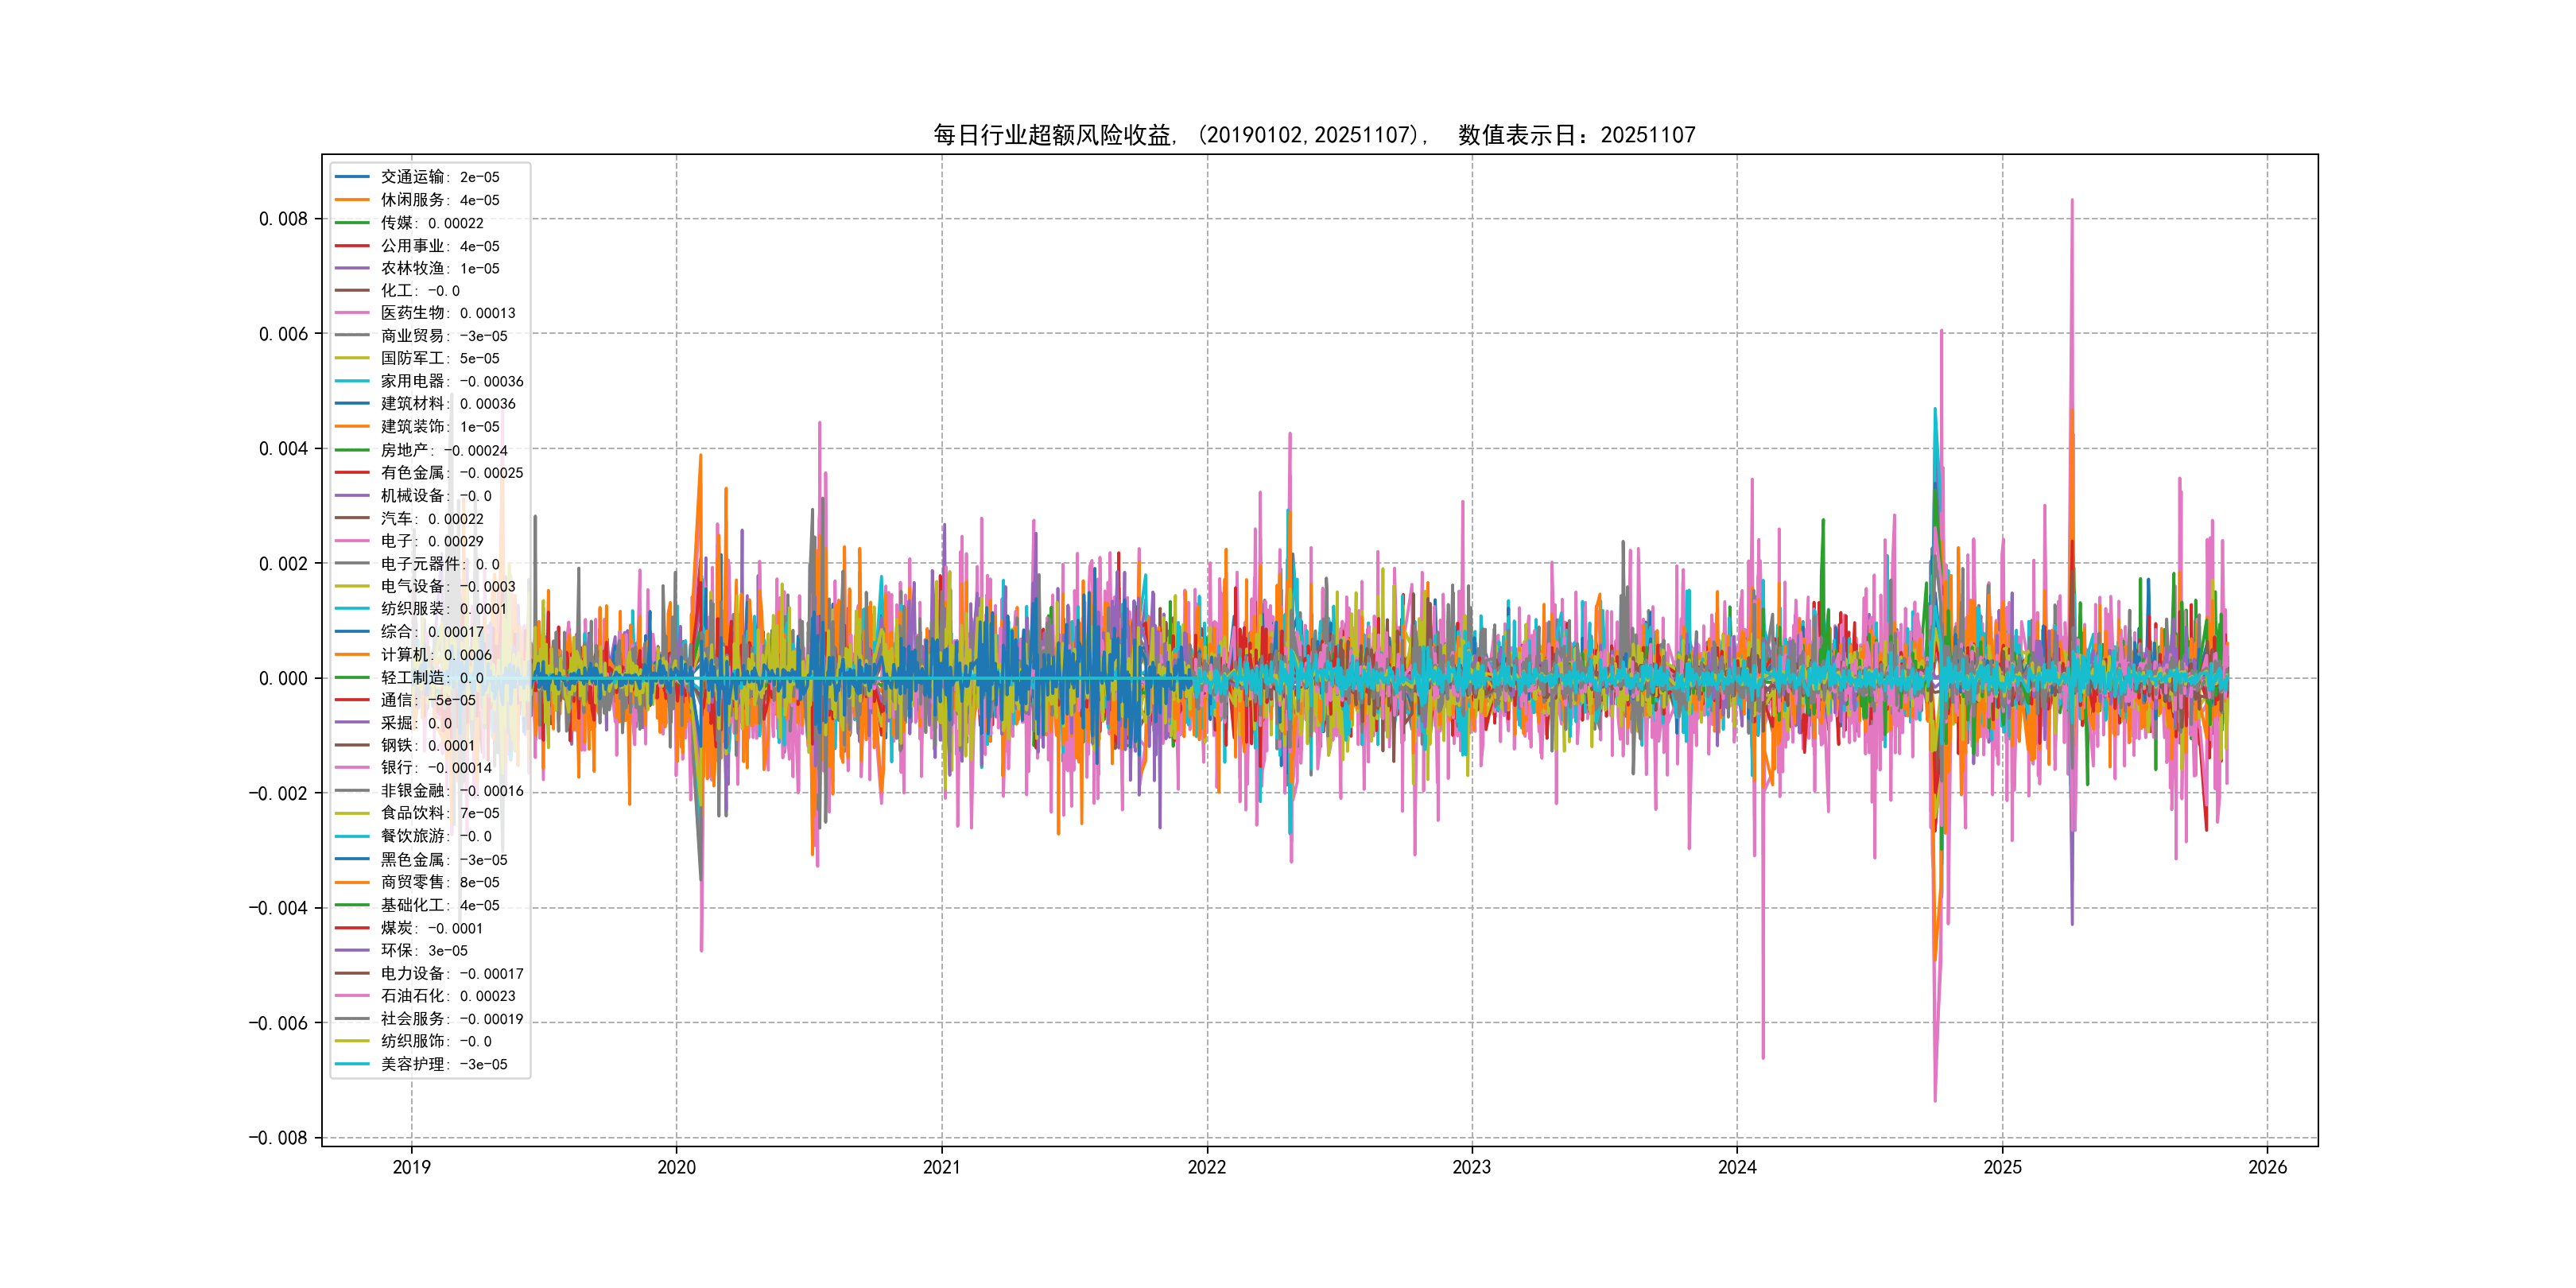Click the 交通运输 legend entry
Viewport: 2576px width, 1288px height.
click(x=439, y=177)
